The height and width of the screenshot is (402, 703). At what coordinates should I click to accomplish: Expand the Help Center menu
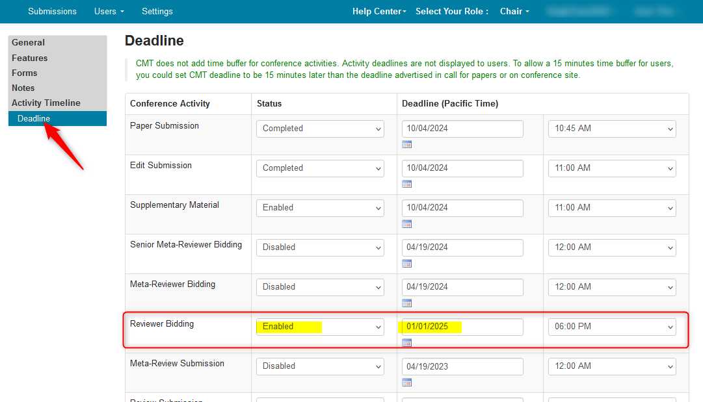click(379, 11)
